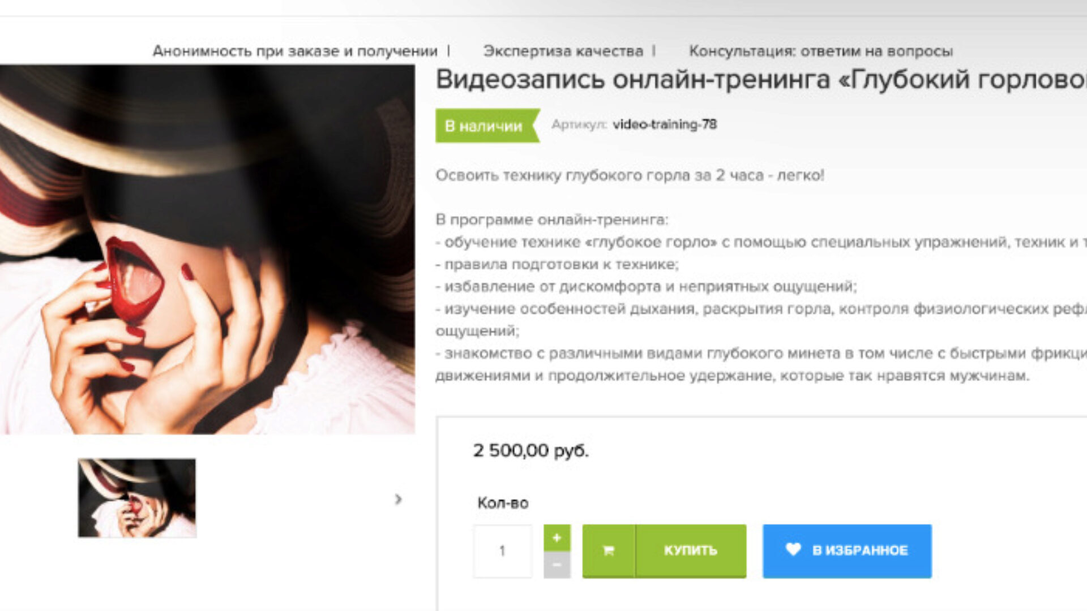Click the Кол-во label
1087x611 pixels.
coord(503,503)
